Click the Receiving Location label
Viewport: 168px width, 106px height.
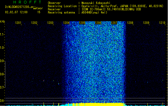tap(62, 6)
